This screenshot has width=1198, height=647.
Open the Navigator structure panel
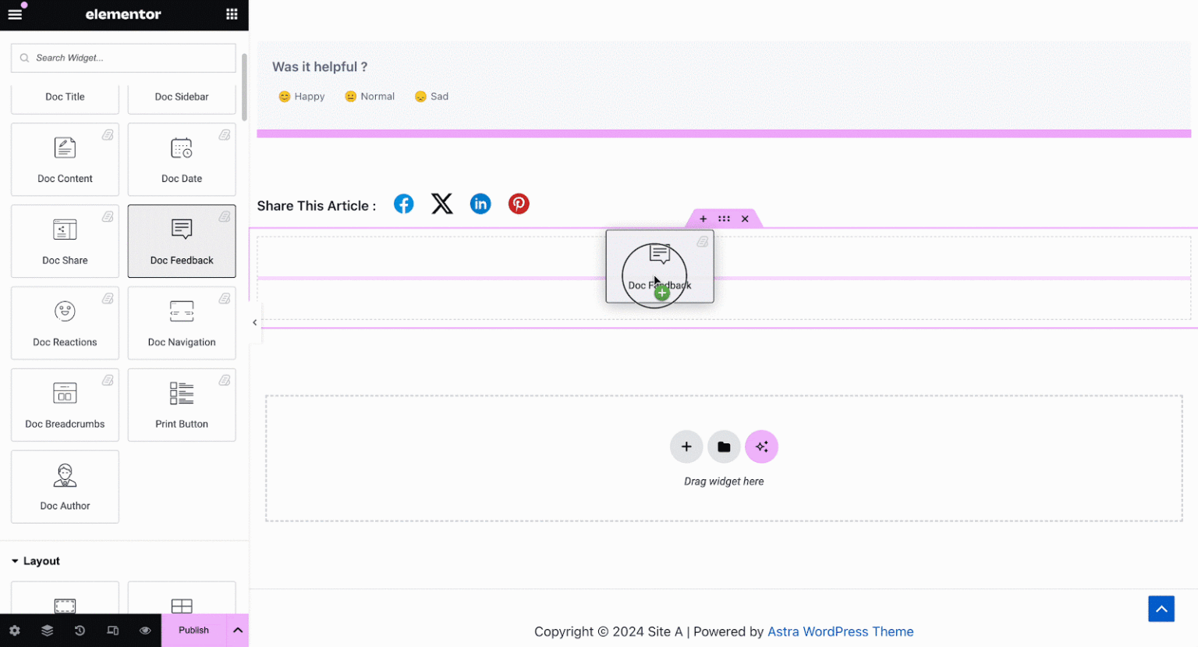pos(47,630)
